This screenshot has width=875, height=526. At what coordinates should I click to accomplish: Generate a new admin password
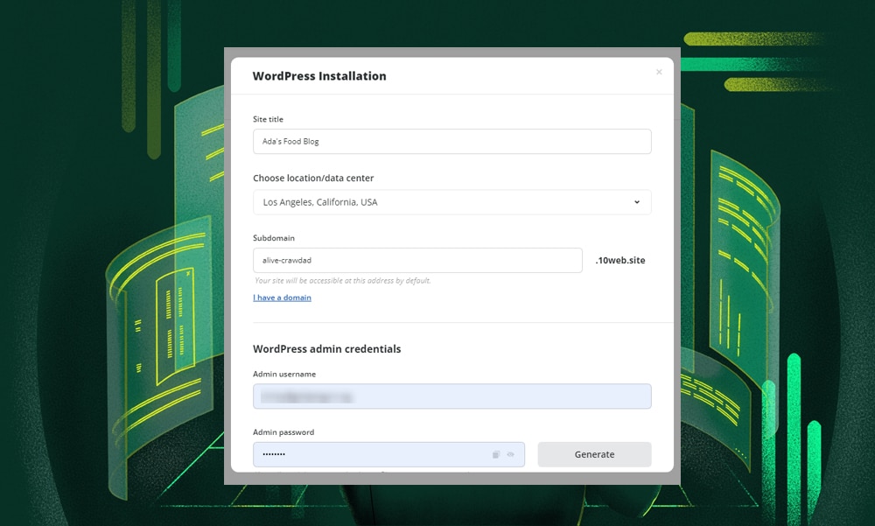click(x=594, y=455)
